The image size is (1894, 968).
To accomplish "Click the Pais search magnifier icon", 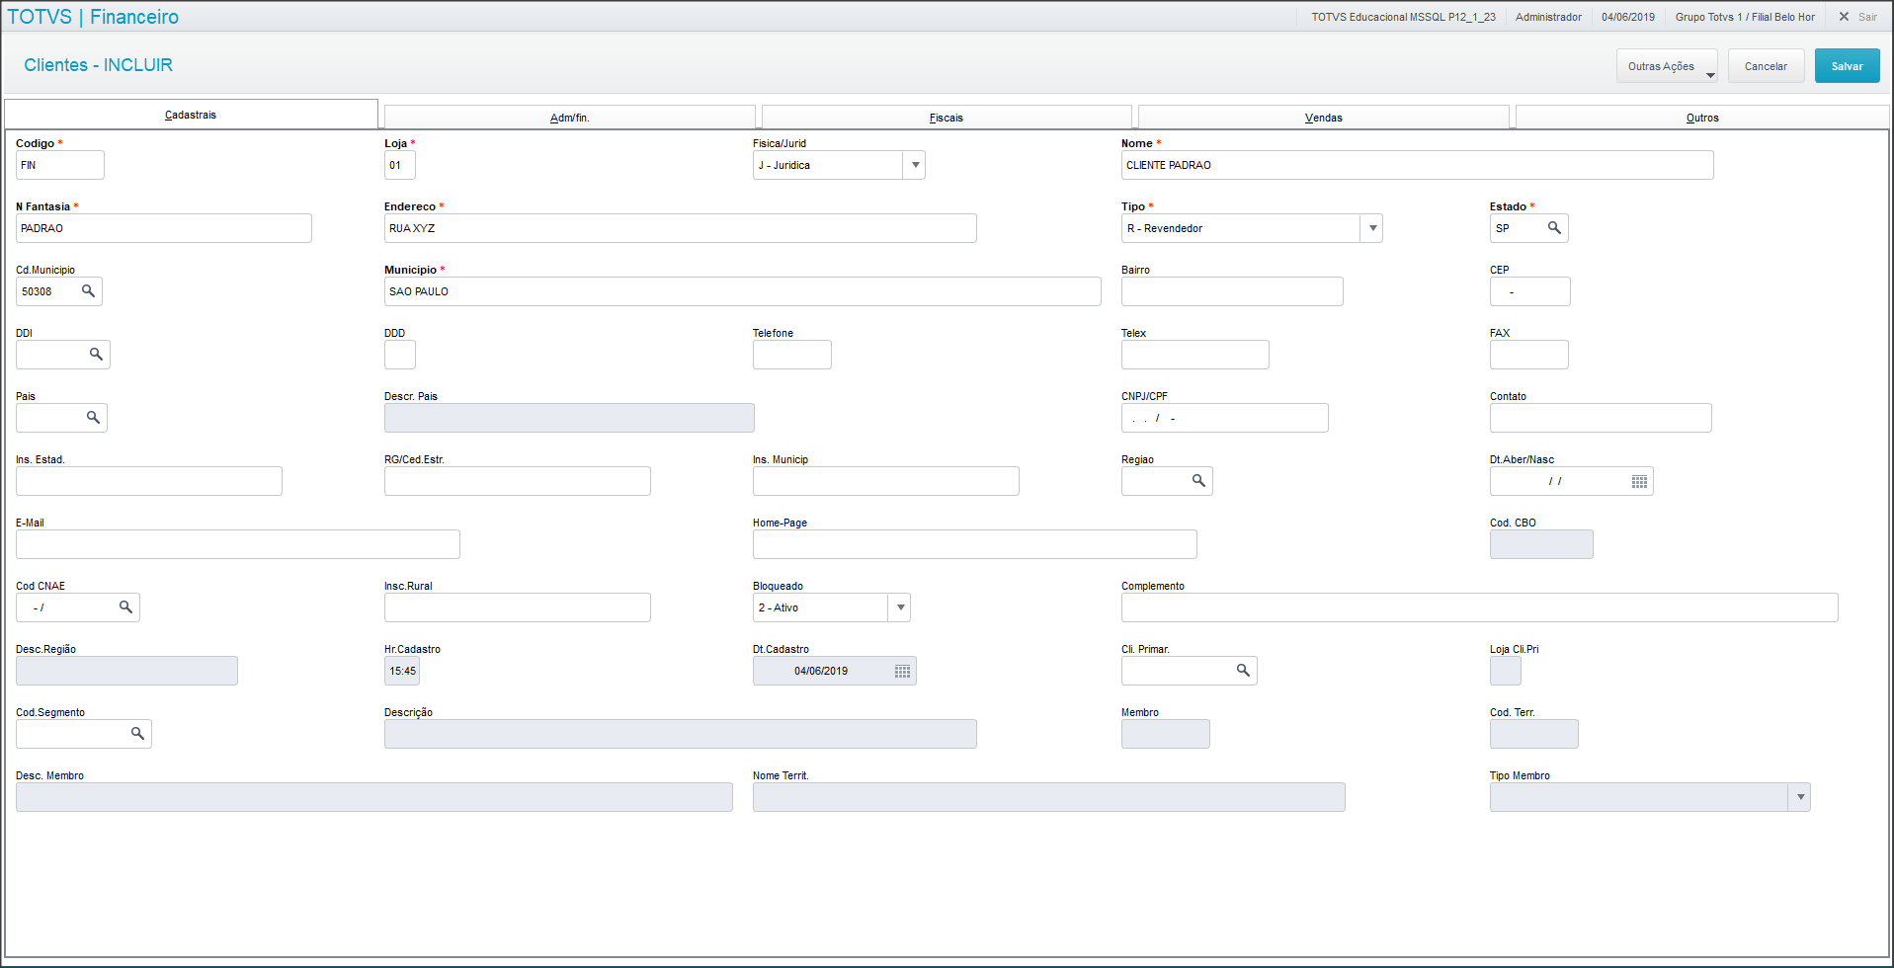I will pos(93,418).
